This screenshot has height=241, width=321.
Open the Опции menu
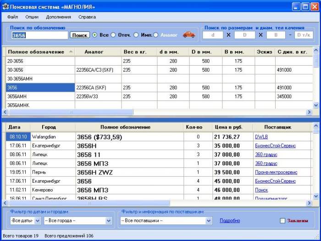click(32, 17)
